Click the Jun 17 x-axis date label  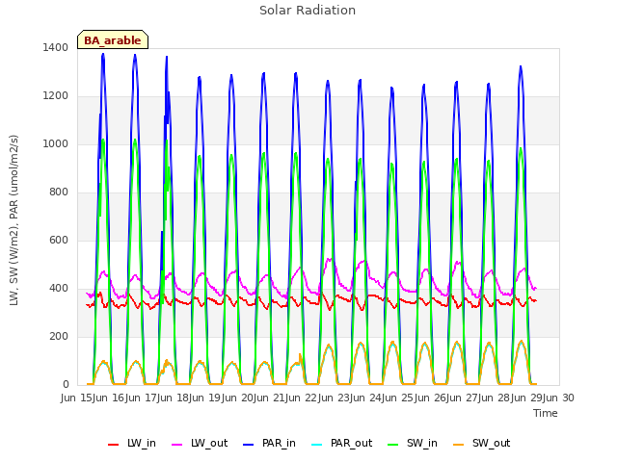tap(142, 398)
